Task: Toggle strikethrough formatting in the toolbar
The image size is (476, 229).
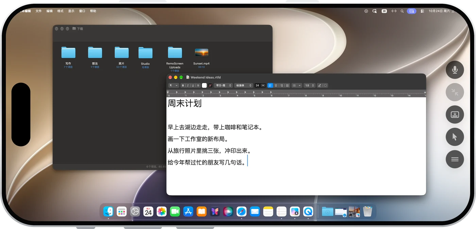Action: tap(198, 85)
